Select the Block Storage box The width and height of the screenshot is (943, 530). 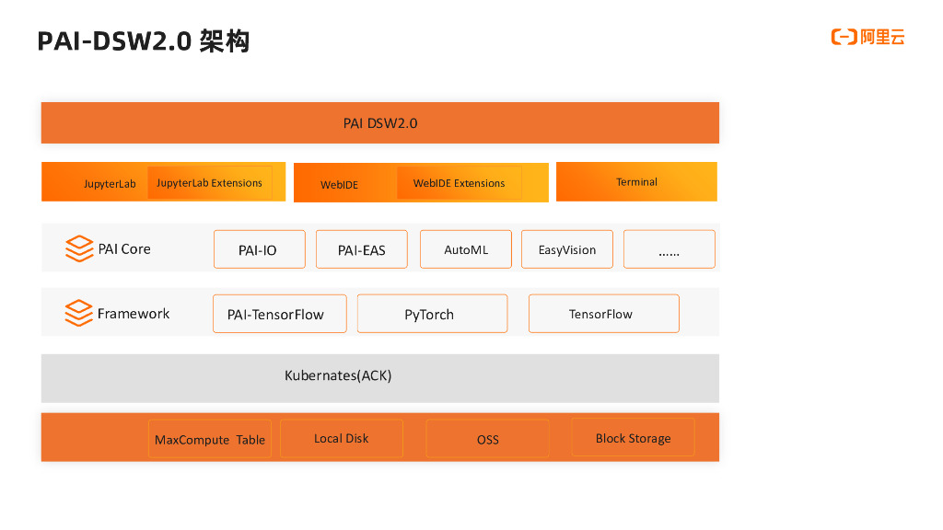[x=634, y=437]
